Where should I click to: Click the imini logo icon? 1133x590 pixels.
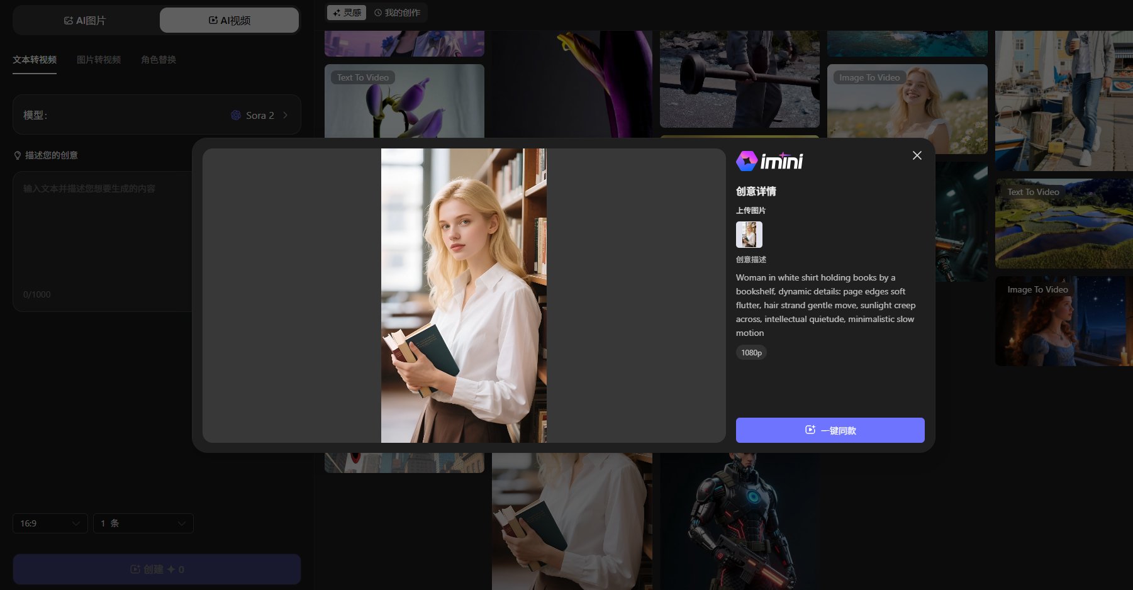747,161
